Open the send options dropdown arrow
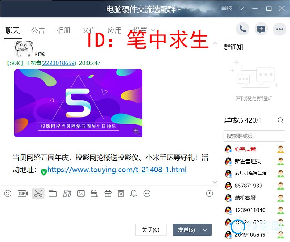Image resolution: width=290 pixels, height=242 pixels. [x=205, y=230]
